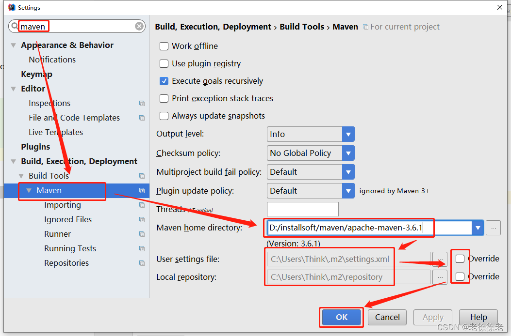
Task: Click the Local repository path field
Action: (348, 277)
